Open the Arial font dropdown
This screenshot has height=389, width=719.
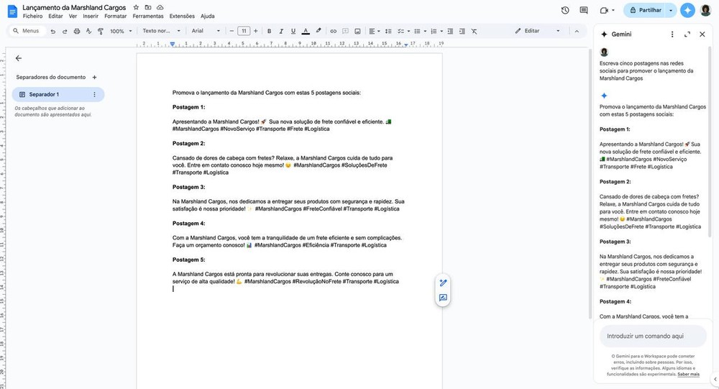(206, 31)
